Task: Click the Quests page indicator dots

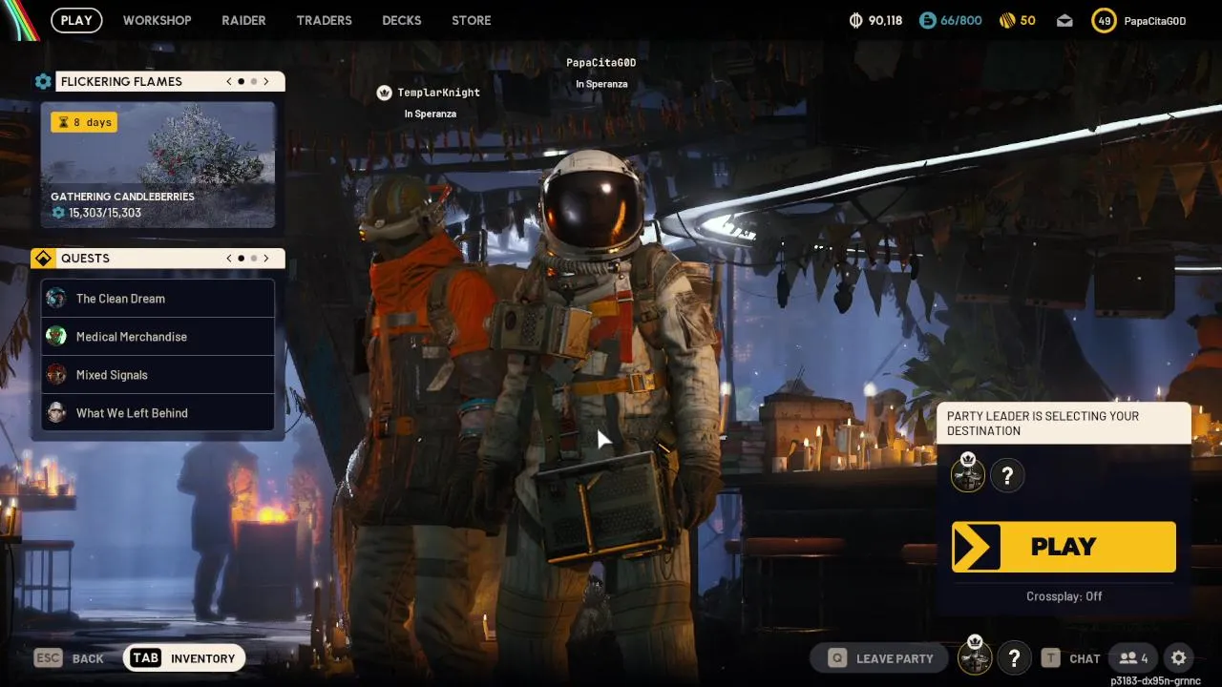Action: pyautogui.click(x=247, y=259)
